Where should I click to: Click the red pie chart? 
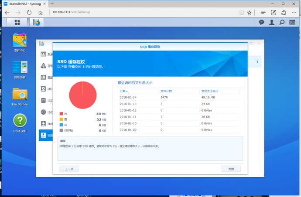[83, 95]
